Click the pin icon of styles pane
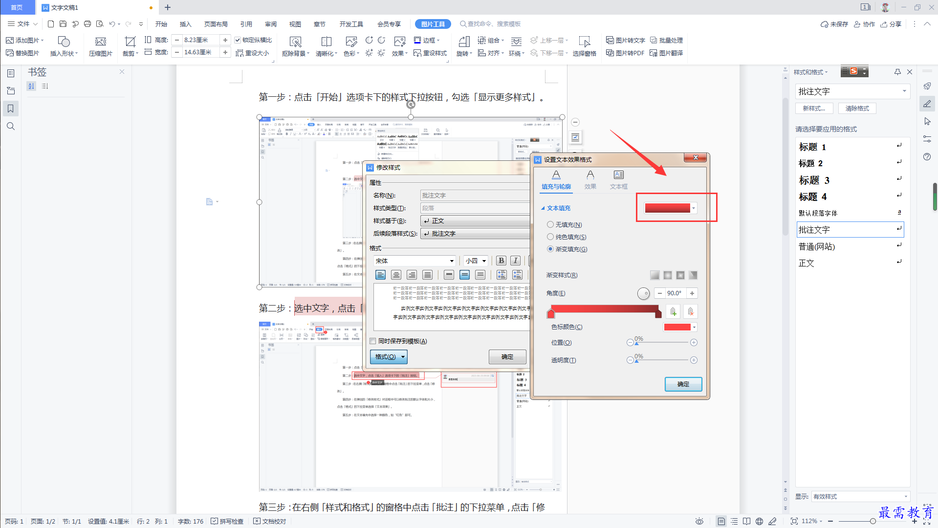This screenshot has width=938, height=528. [x=897, y=72]
